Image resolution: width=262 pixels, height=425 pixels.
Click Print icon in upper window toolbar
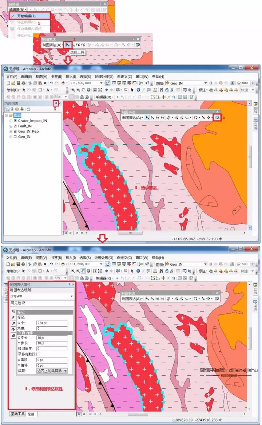(x=24, y=83)
